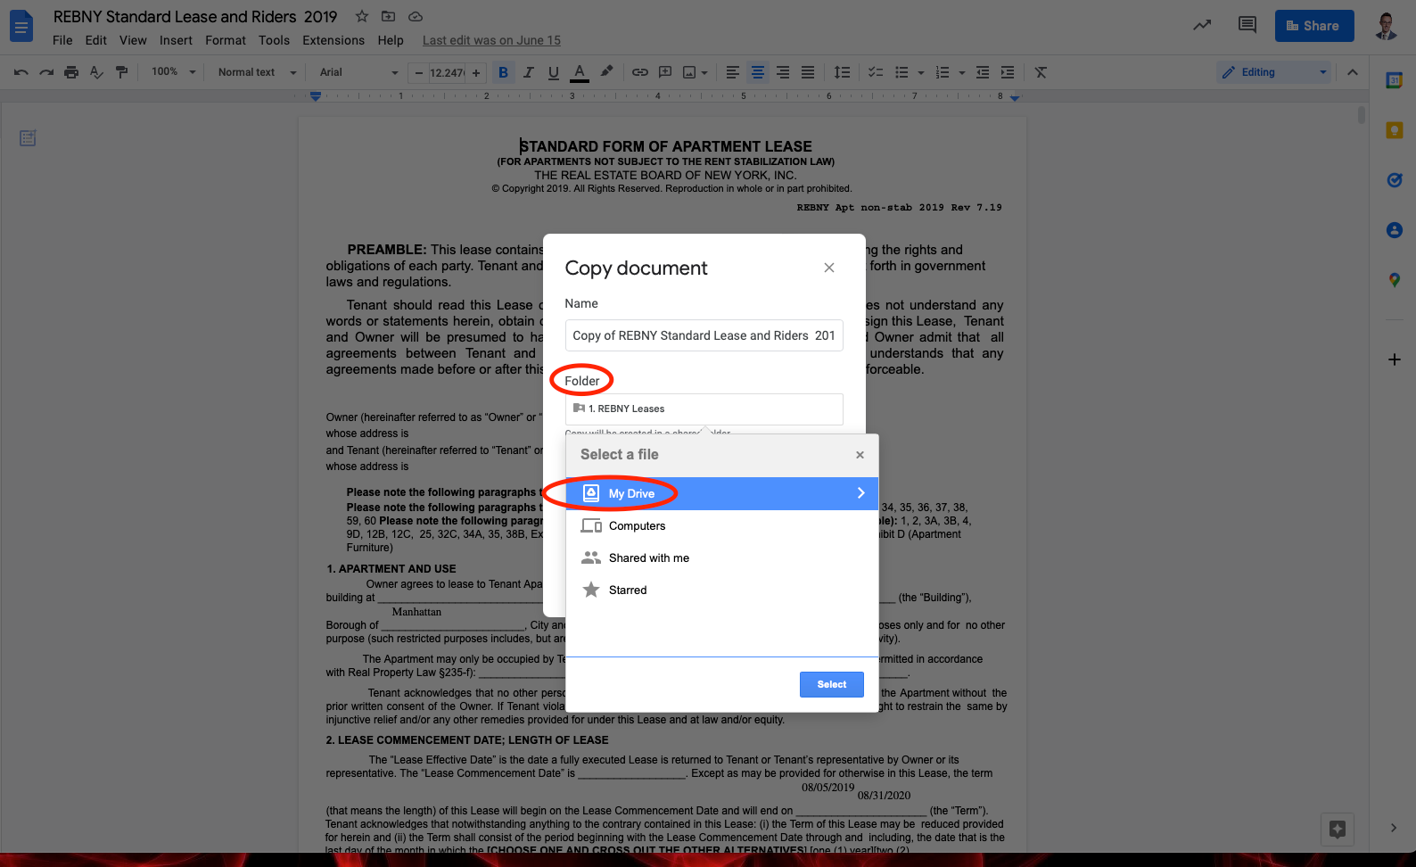Viewport: 1416px width, 867px height.
Task: Open the View menu
Action: tap(133, 40)
